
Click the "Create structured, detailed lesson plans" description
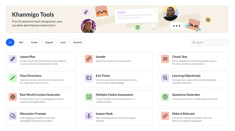pyautogui.click(x=43, y=62)
